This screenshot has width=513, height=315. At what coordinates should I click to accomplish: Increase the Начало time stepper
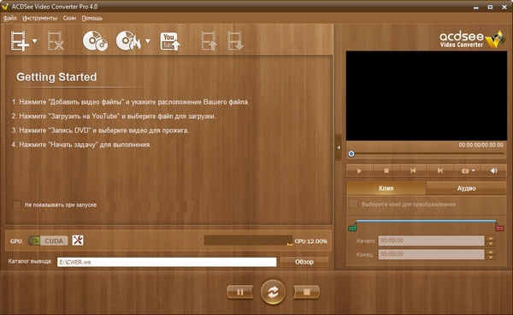491,238
